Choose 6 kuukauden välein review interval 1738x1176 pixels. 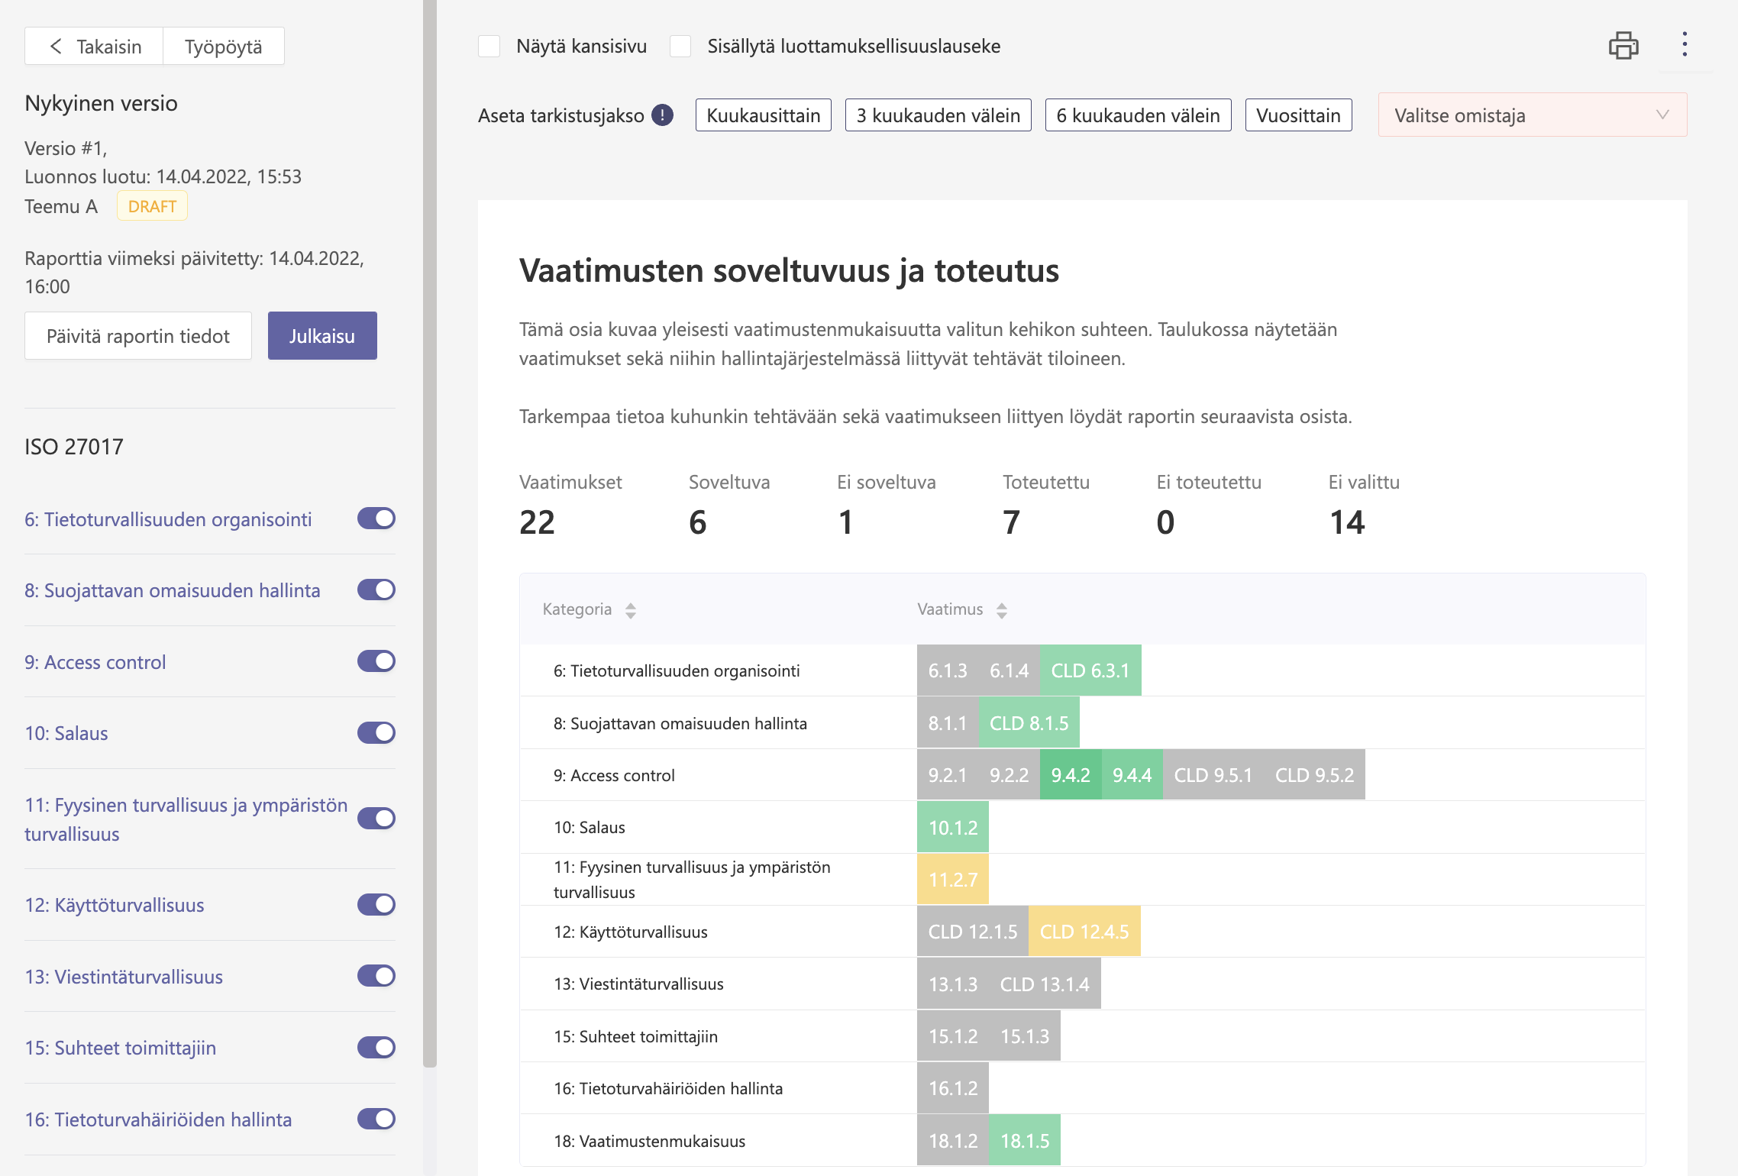pos(1137,115)
